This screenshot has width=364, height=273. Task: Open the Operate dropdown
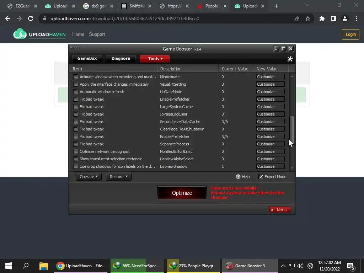coord(89,177)
